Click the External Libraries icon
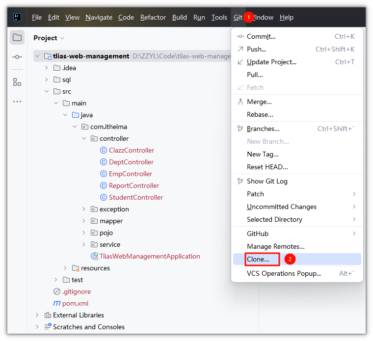373x341 pixels. (x=48, y=315)
